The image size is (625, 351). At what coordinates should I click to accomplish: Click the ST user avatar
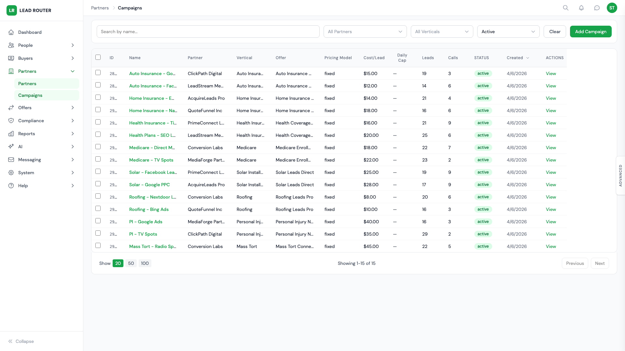click(x=612, y=8)
